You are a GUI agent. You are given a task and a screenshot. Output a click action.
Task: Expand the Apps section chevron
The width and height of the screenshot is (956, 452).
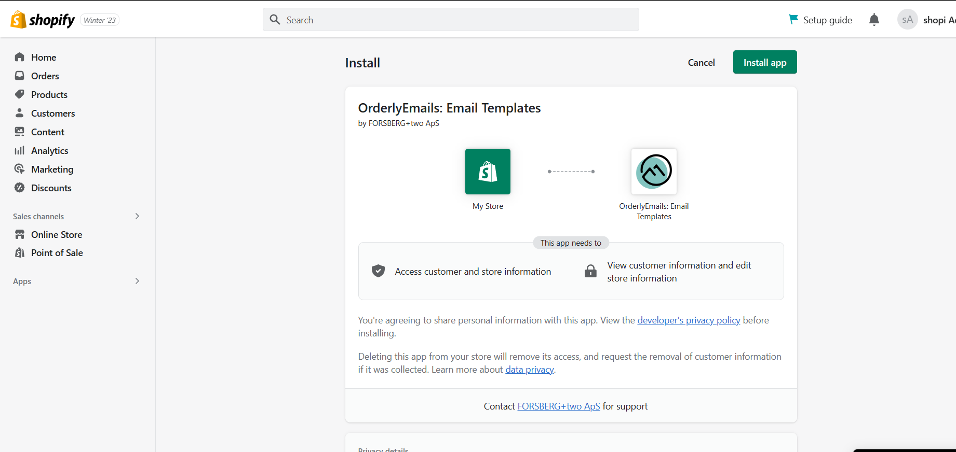[x=137, y=281]
